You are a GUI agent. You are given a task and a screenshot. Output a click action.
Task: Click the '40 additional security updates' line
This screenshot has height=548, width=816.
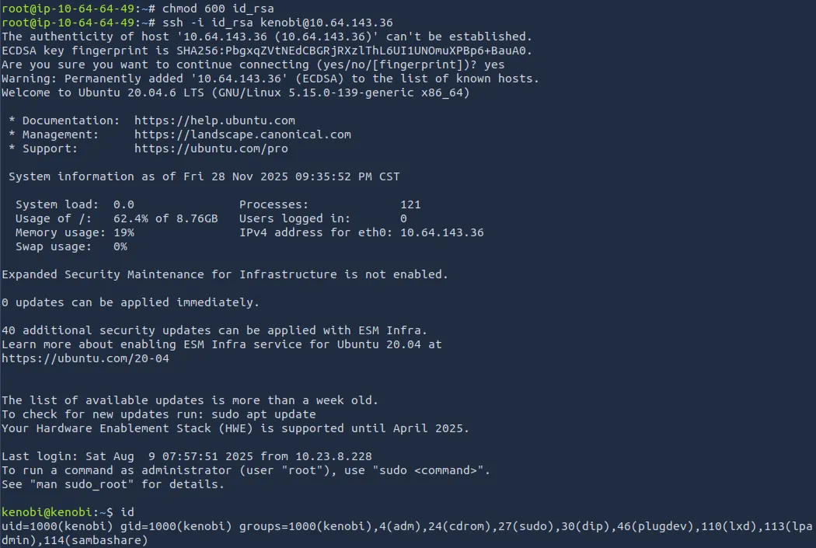(x=214, y=330)
